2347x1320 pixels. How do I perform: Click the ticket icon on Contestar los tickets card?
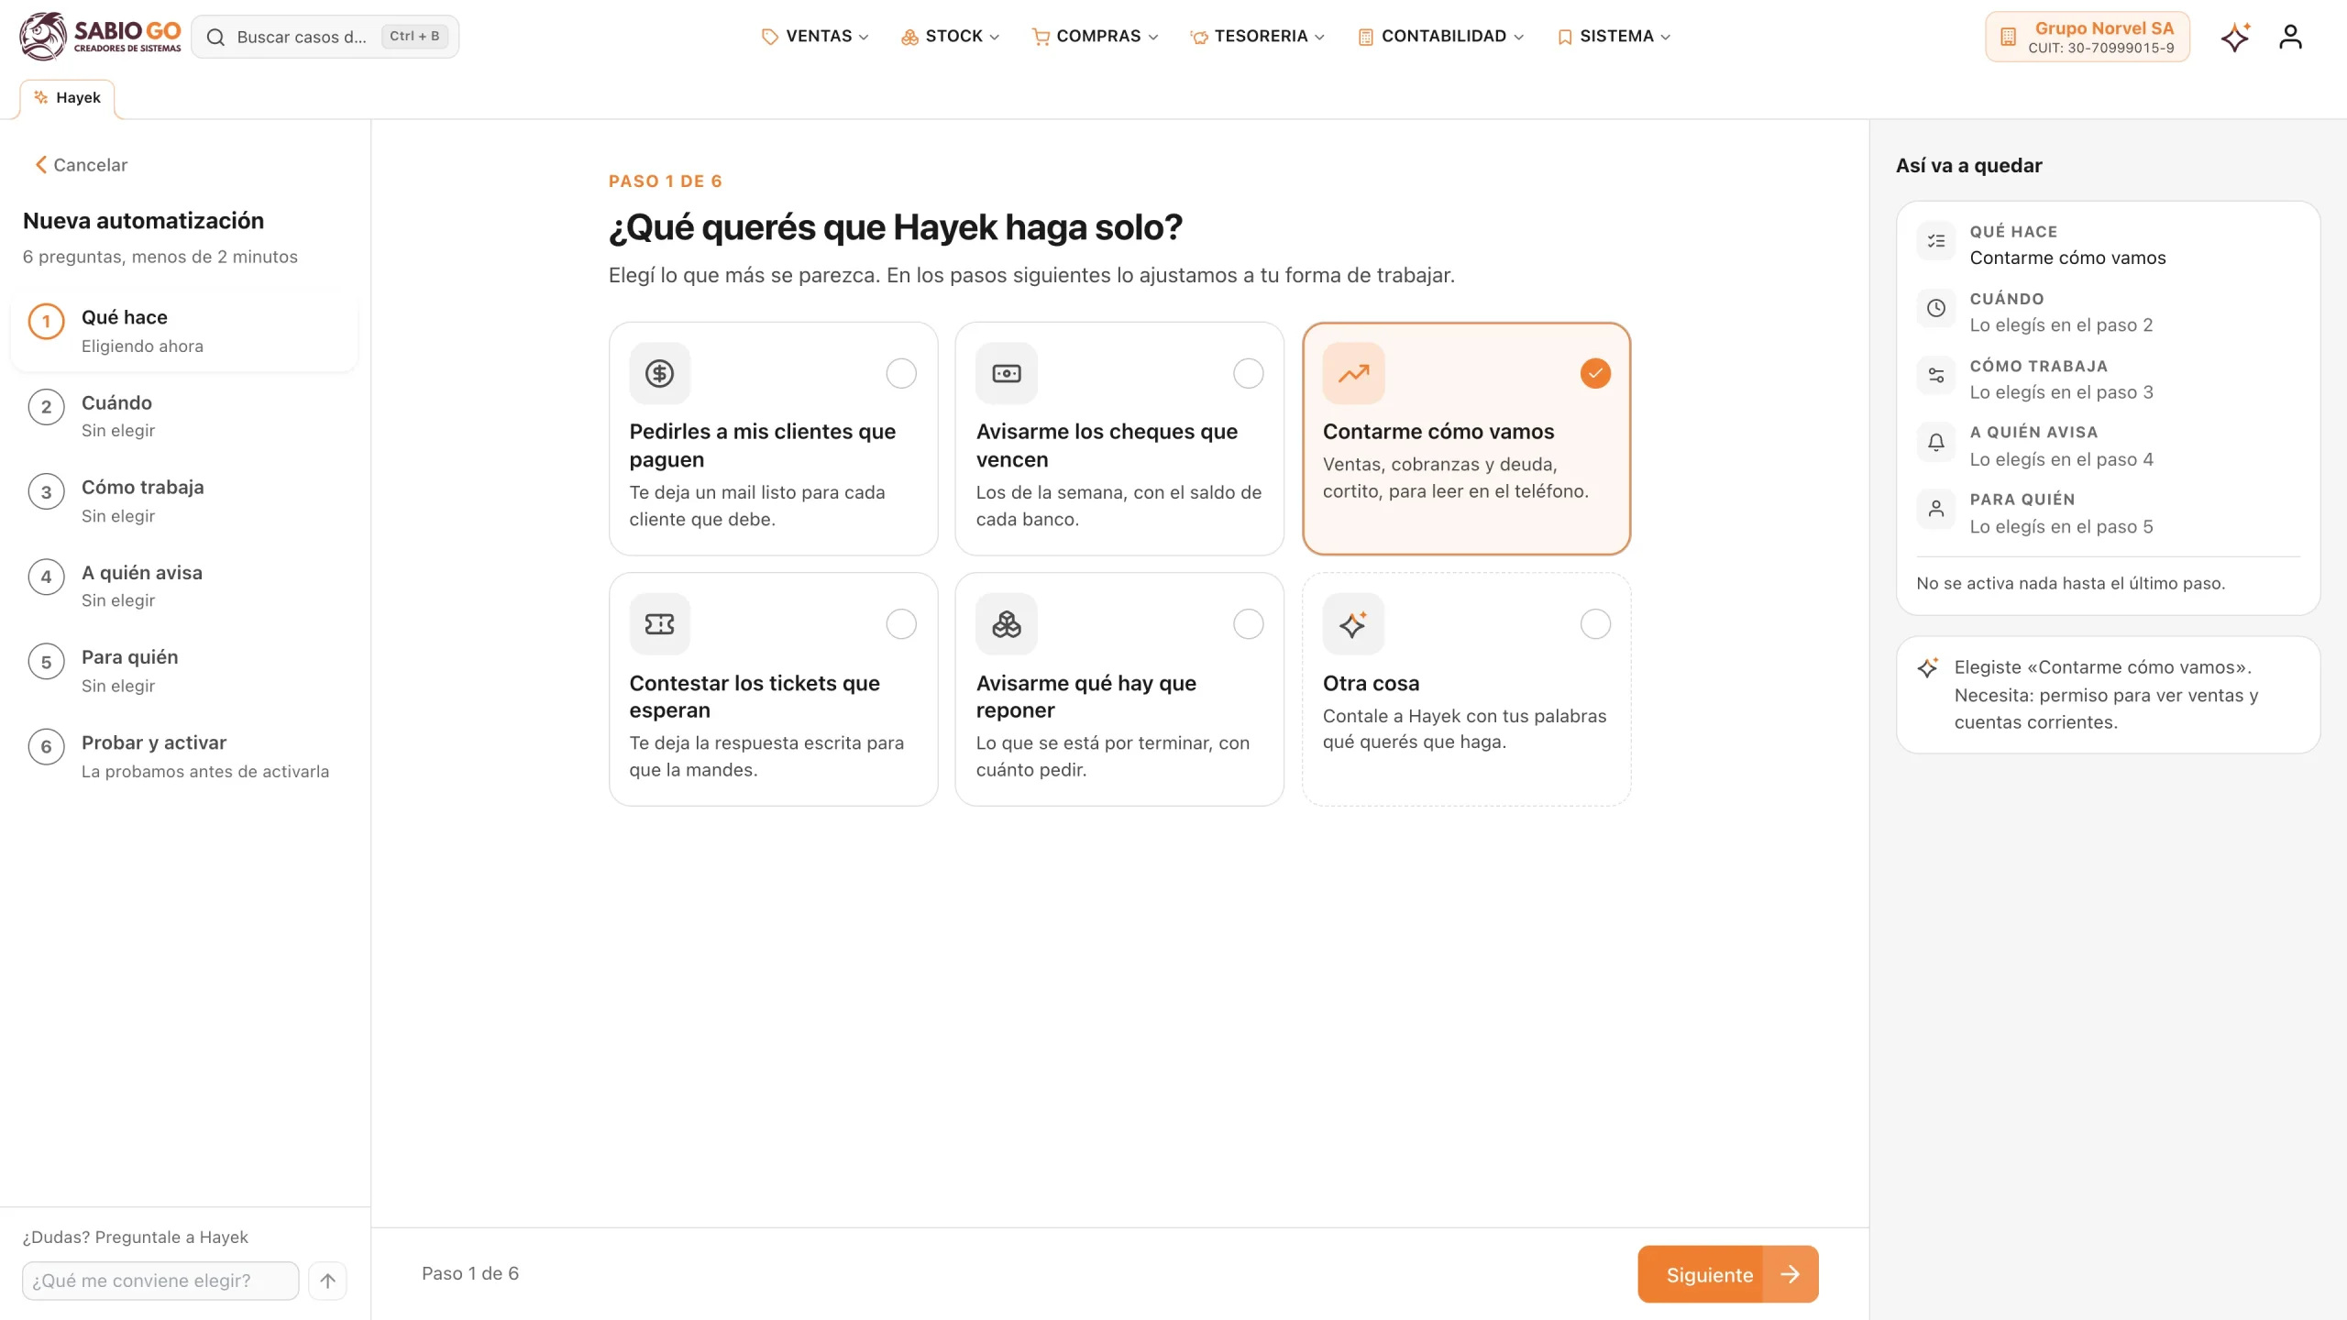(x=659, y=624)
